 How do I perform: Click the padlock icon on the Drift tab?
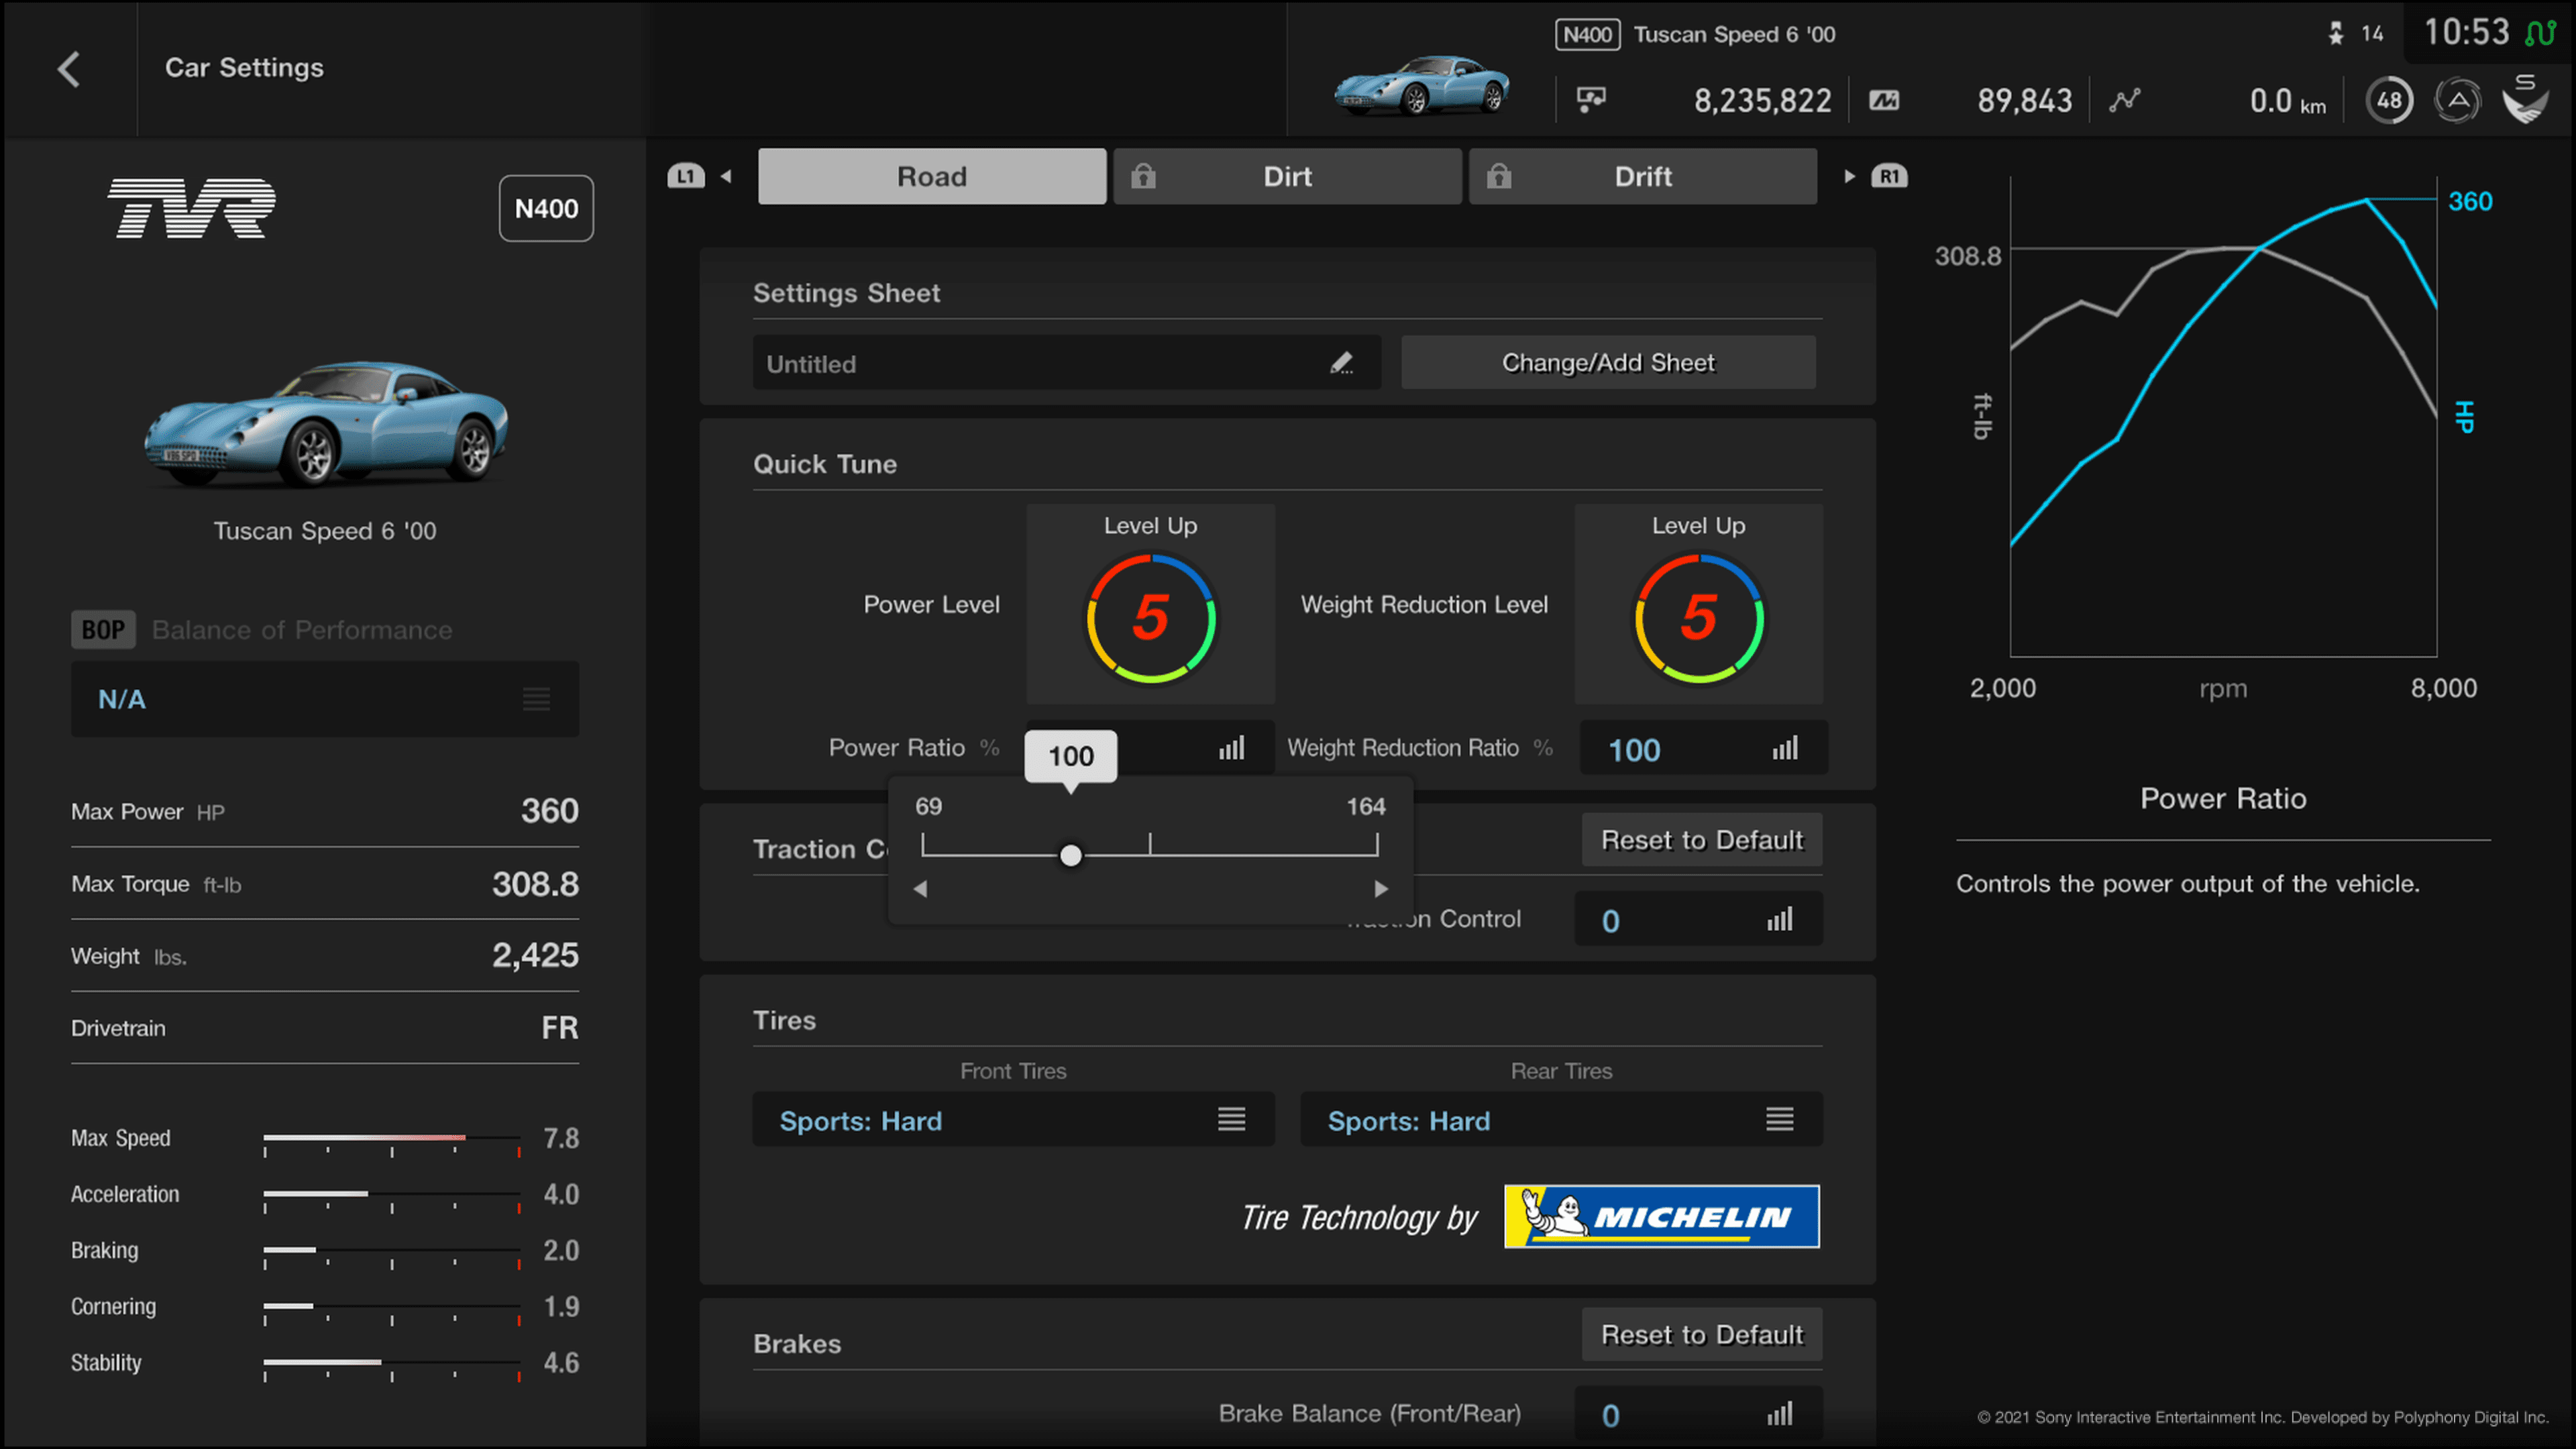(1498, 176)
